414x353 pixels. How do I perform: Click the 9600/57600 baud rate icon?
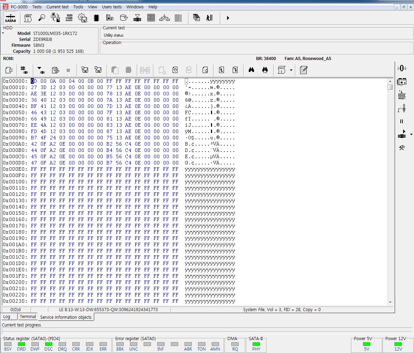69,17
